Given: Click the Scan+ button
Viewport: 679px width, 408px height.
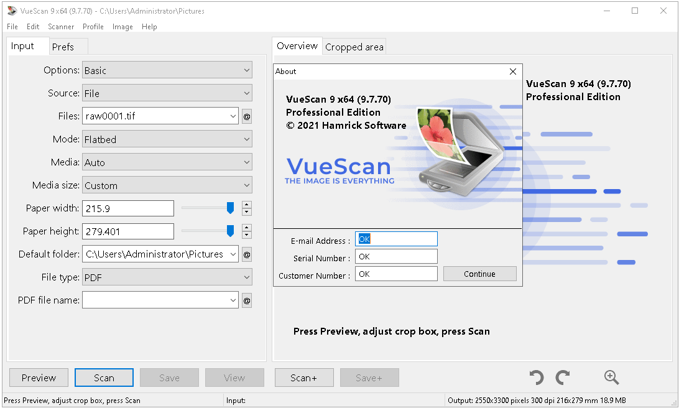Looking at the screenshot, I should pyautogui.click(x=304, y=378).
